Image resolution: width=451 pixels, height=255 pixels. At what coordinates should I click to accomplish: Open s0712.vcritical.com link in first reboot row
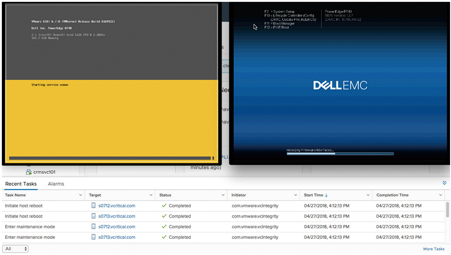(117, 205)
